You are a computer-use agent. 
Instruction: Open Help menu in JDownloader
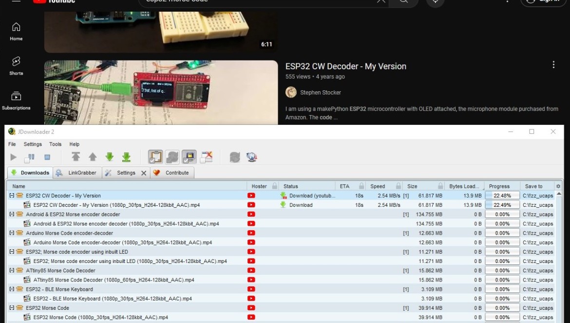pyautogui.click(x=74, y=144)
